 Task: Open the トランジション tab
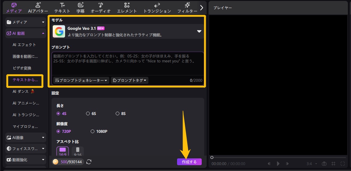tap(157, 8)
